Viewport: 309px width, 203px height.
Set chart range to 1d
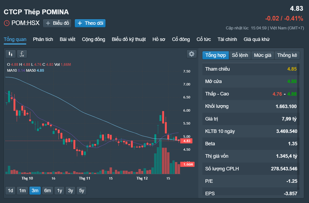tap(11, 191)
